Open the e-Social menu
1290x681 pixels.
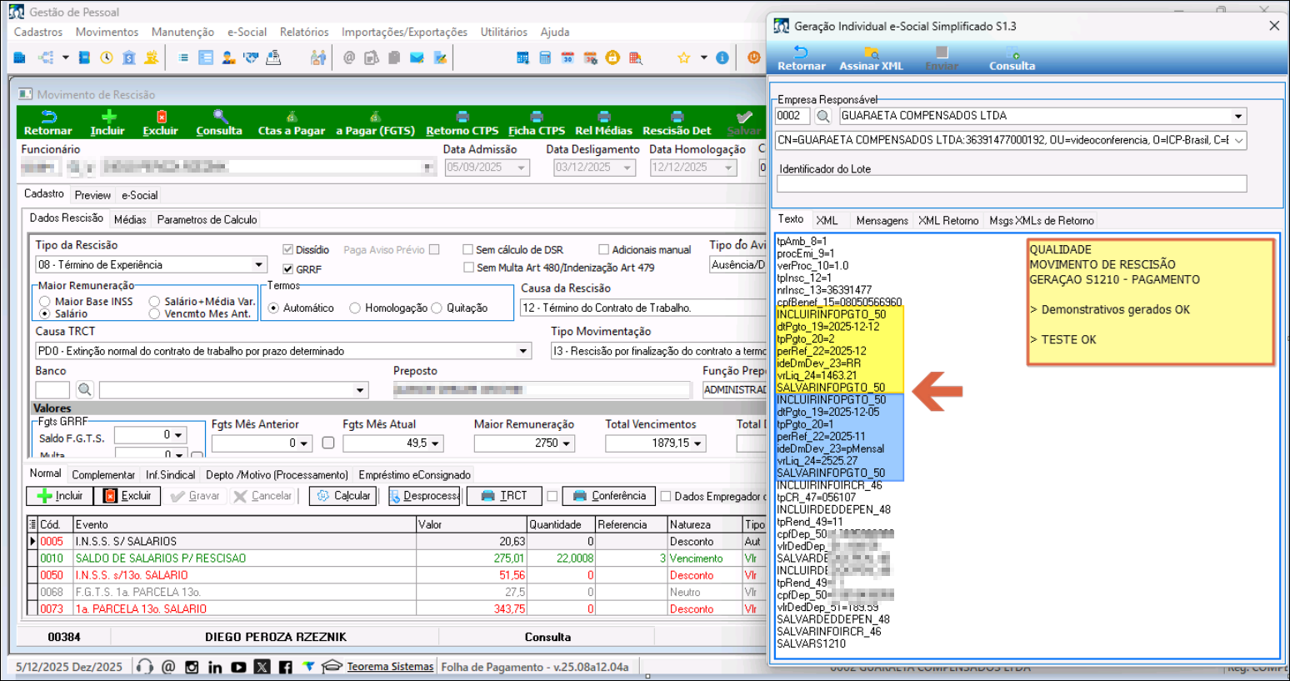[x=247, y=32]
